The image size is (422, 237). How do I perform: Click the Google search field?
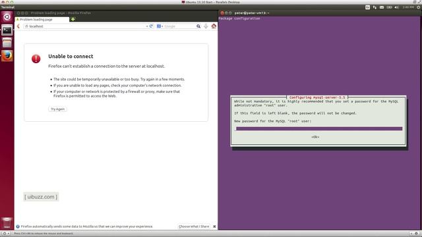click(x=179, y=26)
